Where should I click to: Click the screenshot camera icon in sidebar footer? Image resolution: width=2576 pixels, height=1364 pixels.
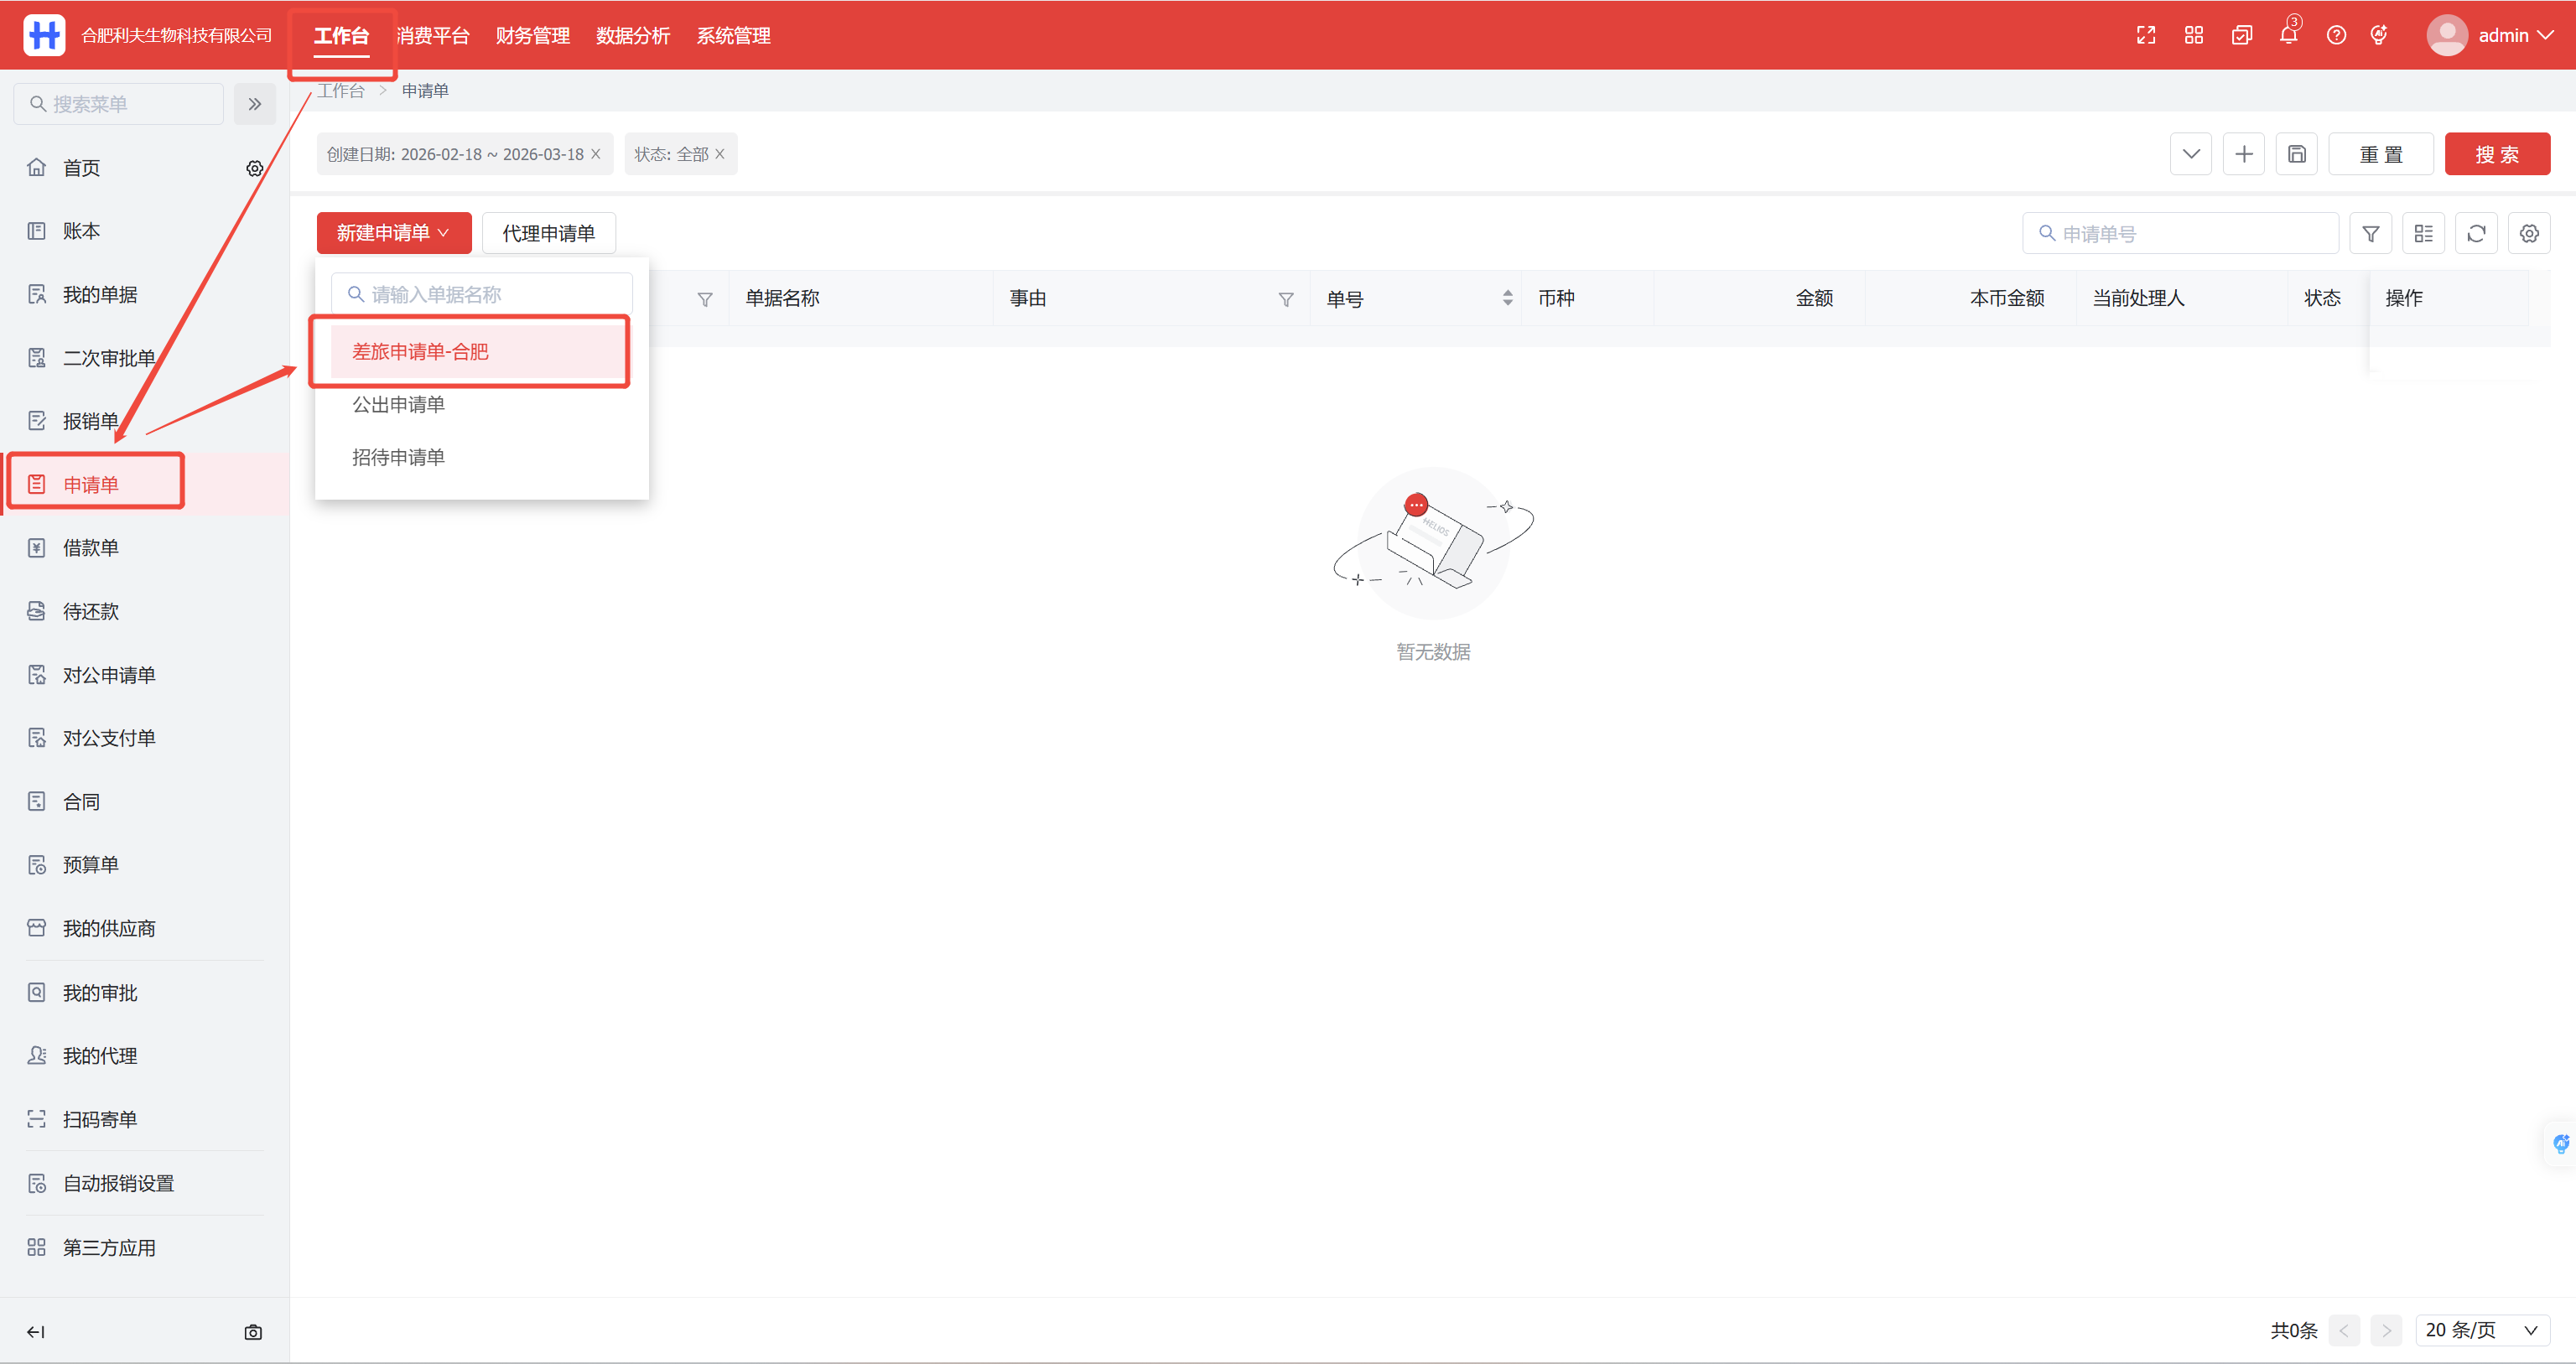253,1332
